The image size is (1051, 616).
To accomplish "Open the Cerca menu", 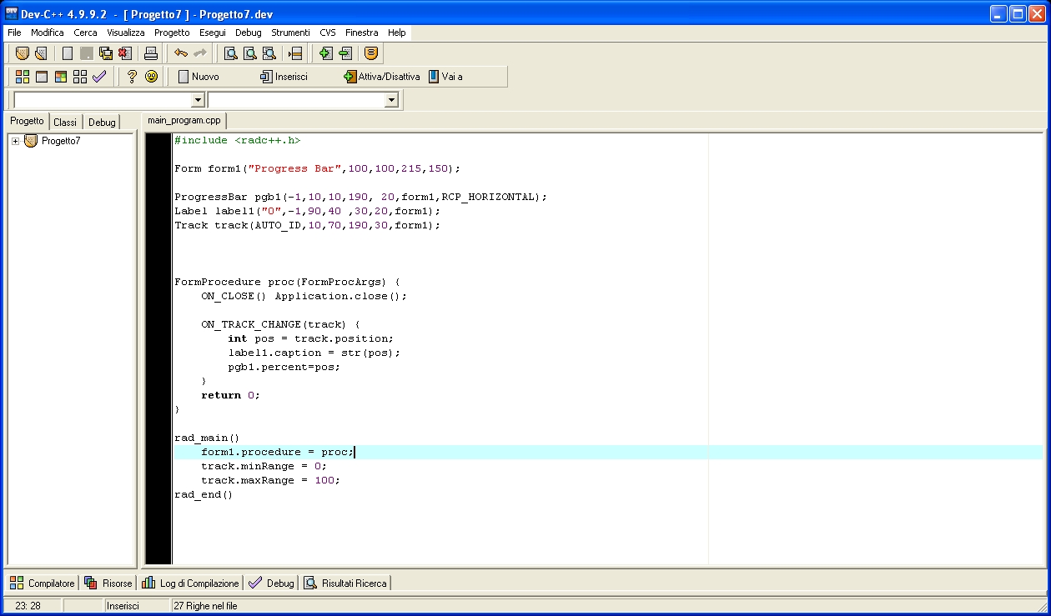I will 85,33.
